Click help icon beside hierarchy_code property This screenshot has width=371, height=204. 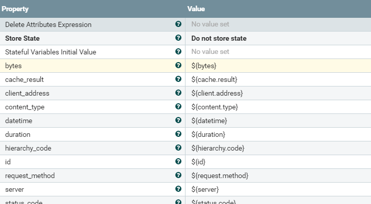pyautogui.click(x=178, y=148)
